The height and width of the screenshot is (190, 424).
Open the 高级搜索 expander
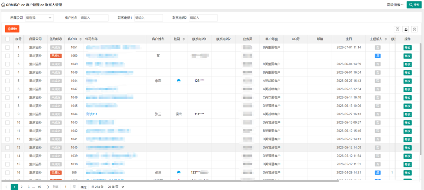point(395,5)
